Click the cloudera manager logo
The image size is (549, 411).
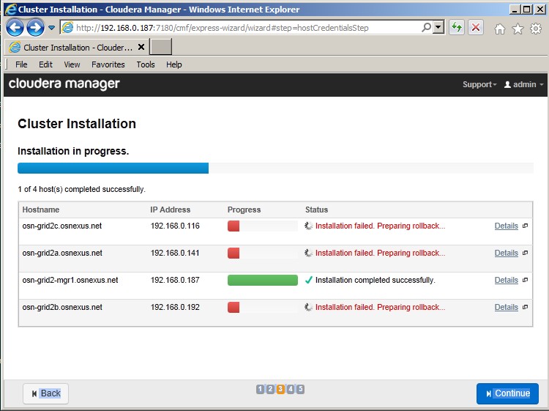(x=64, y=84)
